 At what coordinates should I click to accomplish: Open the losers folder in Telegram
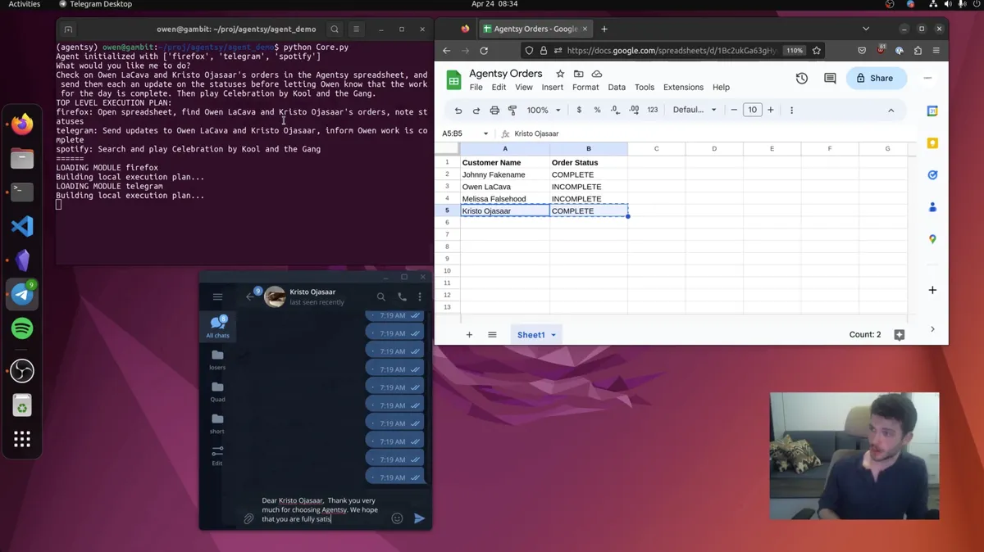217,359
